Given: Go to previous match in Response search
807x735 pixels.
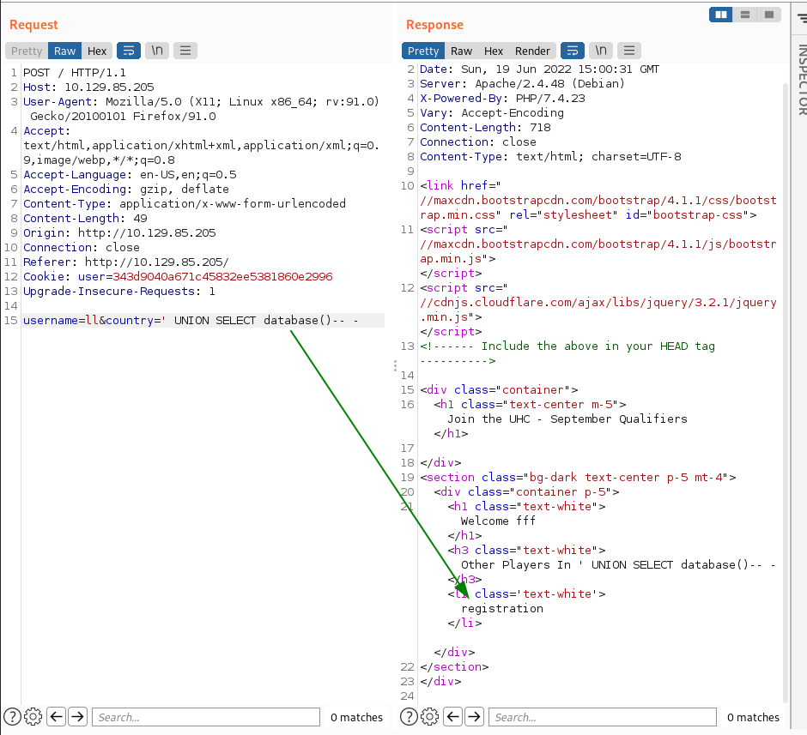Looking at the screenshot, I should 453,716.
